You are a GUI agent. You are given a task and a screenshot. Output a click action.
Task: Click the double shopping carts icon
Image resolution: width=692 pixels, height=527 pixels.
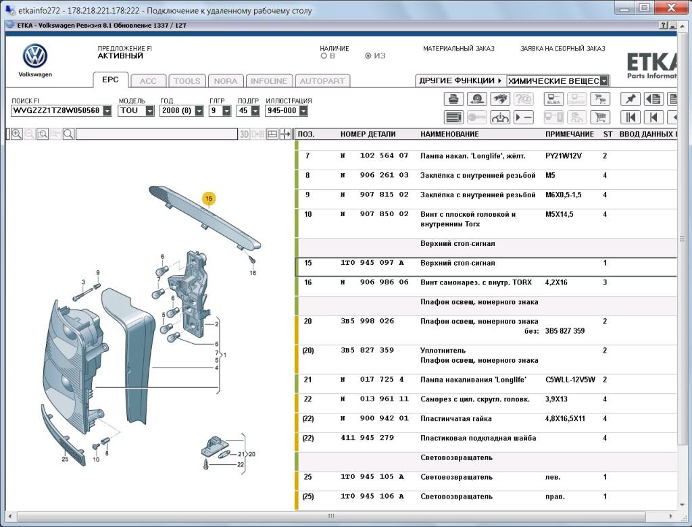600,99
